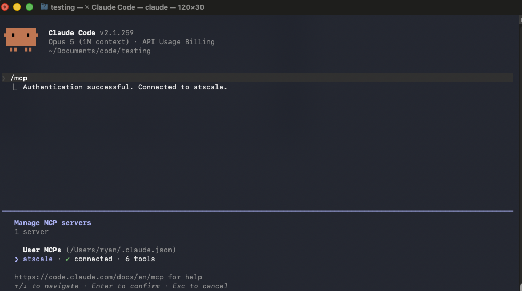The image size is (522, 291).
Task: Click the version v2.1.259 text
Action: click(x=117, y=33)
